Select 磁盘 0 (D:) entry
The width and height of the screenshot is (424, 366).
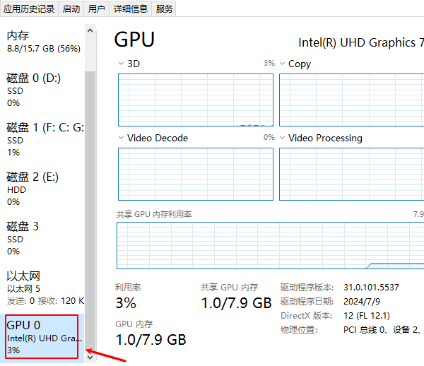coord(42,90)
